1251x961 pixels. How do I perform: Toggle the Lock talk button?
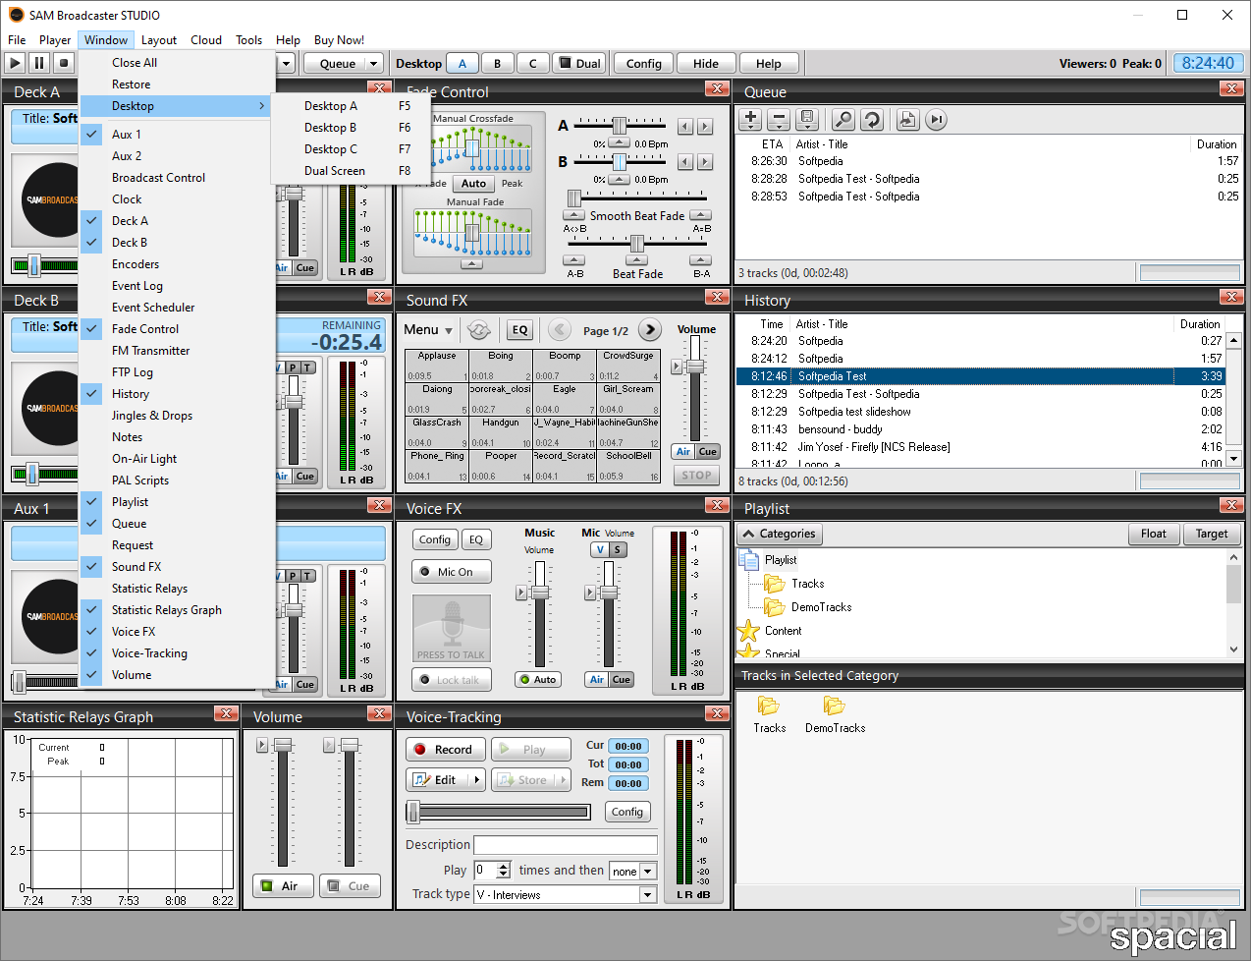(452, 680)
